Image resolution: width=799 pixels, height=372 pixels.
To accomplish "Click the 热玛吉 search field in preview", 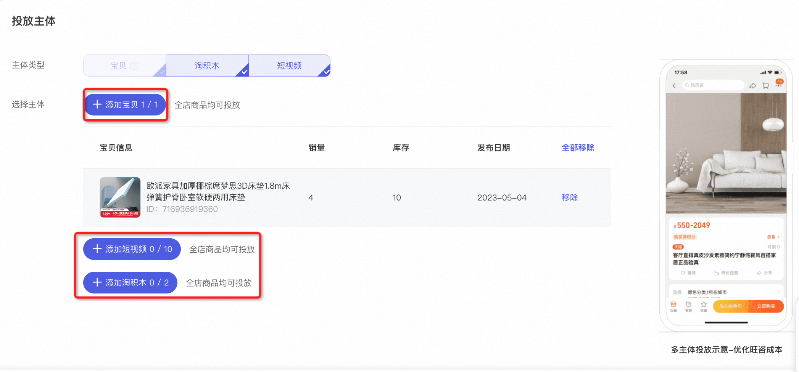I will pyautogui.click(x=713, y=85).
